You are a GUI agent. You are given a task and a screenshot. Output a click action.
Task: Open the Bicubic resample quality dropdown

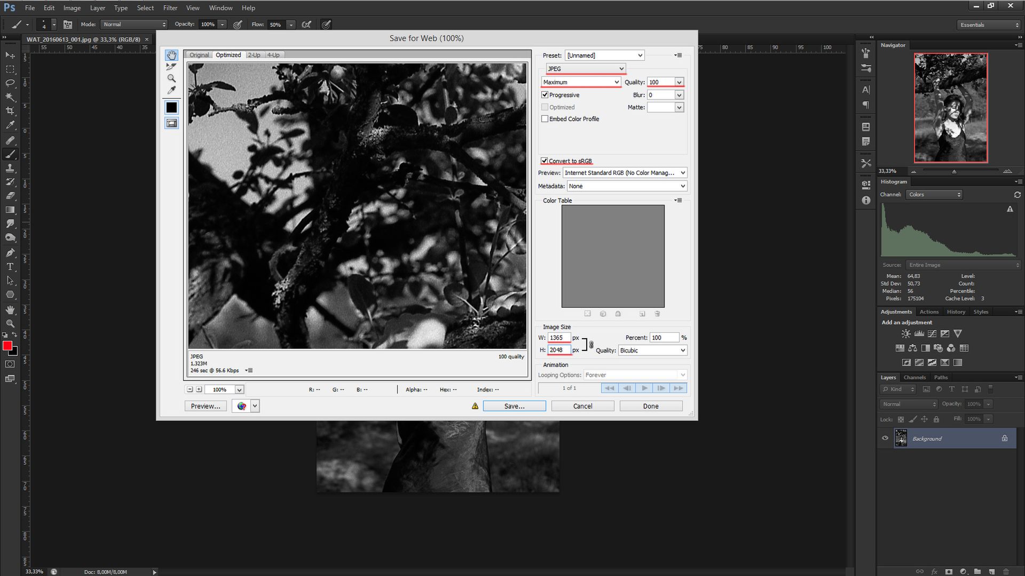point(652,350)
